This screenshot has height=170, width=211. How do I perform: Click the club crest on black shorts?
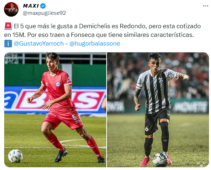click(x=147, y=129)
